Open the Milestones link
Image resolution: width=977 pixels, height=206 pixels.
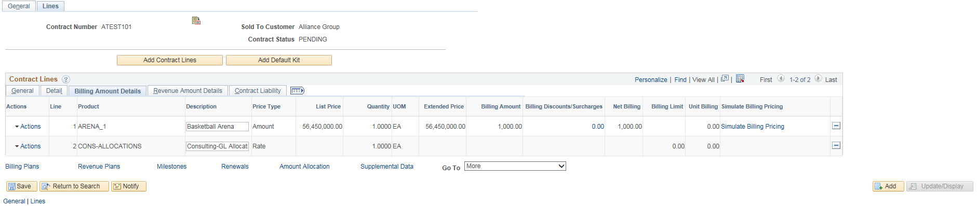pyautogui.click(x=171, y=167)
